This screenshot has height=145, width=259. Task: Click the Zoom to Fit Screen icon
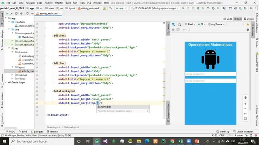click(246, 118)
